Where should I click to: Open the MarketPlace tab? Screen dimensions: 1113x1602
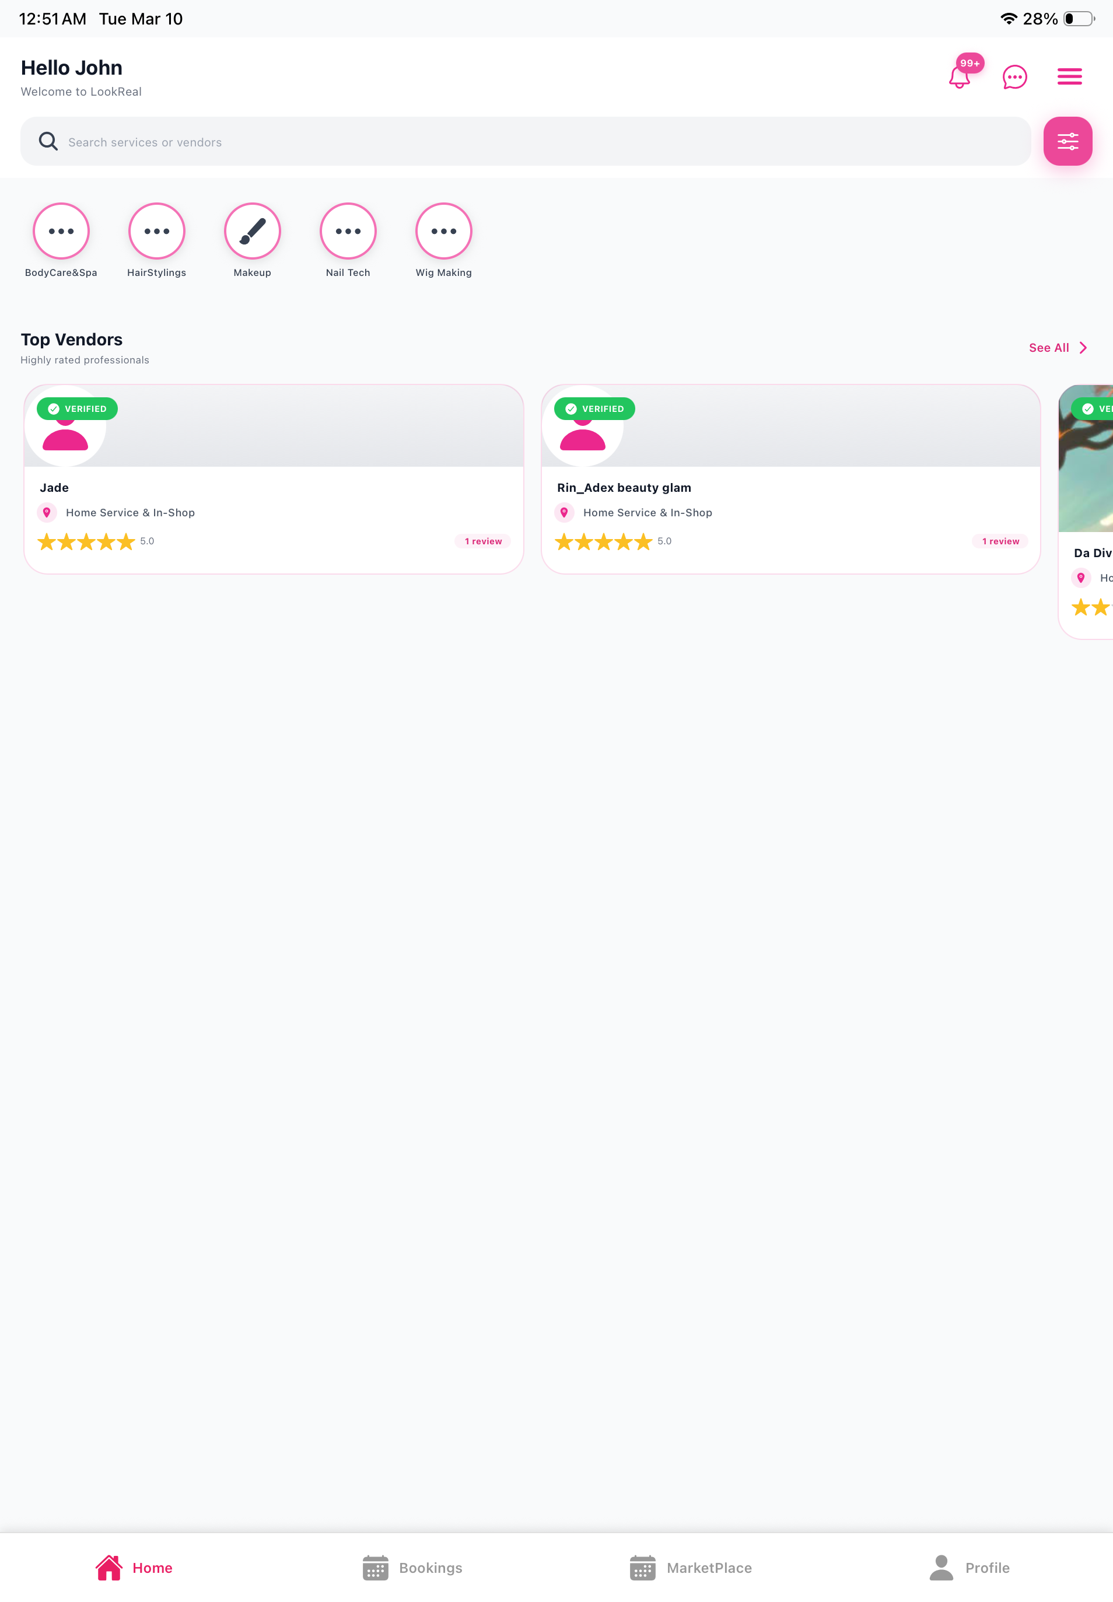pos(691,1568)
